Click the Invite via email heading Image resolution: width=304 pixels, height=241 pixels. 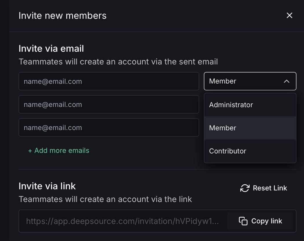(x=51, y=49)
